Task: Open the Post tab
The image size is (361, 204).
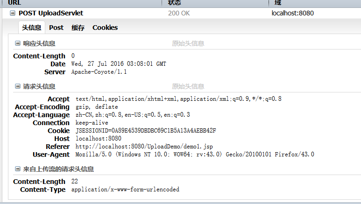Action: click(x=56, y=28)
